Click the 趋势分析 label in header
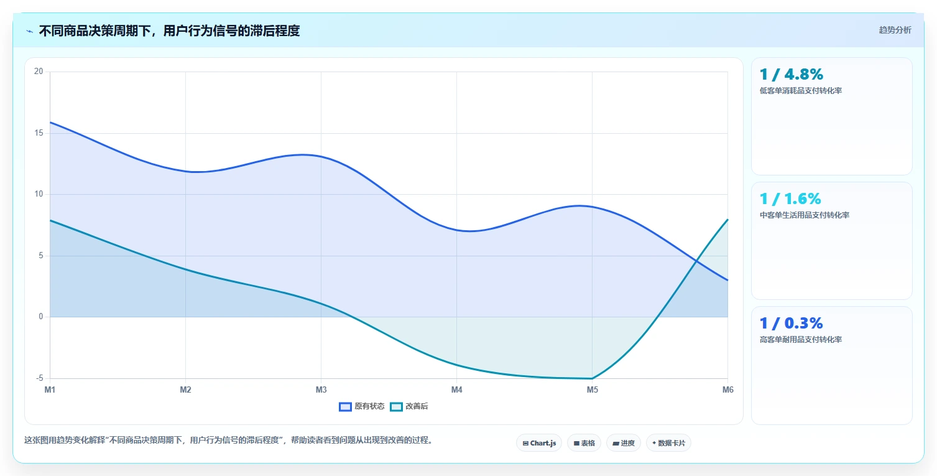This screenshot has height=476, width=937. pos(895,30)
